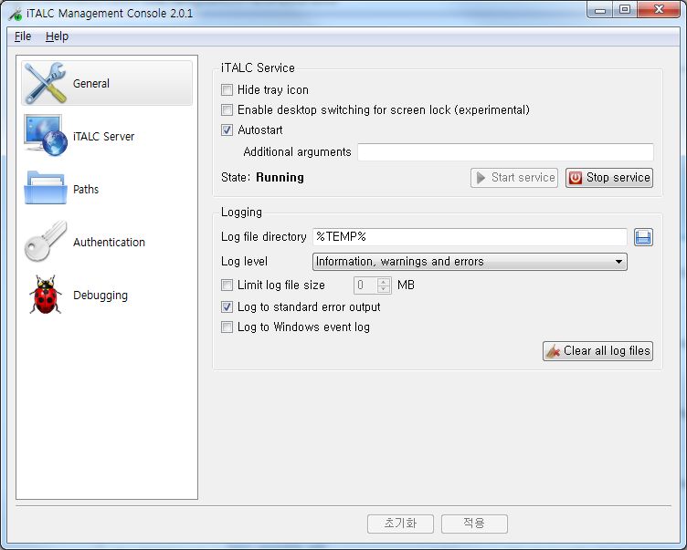Click the broom icon on Clear all log files
The height and width of the screenshot is (550, 687).
554,351
